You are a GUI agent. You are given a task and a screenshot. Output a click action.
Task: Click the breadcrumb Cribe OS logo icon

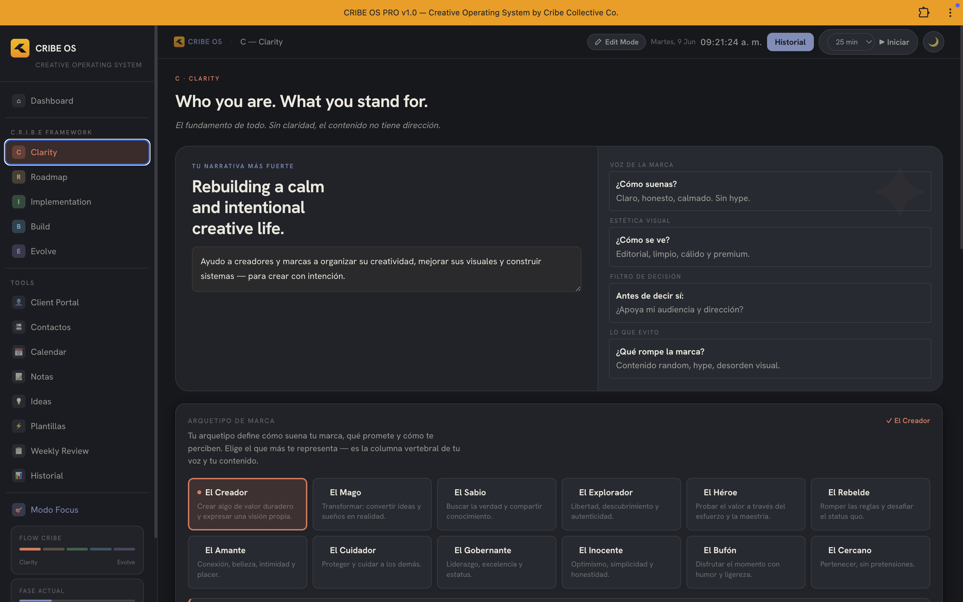[179, 42]
